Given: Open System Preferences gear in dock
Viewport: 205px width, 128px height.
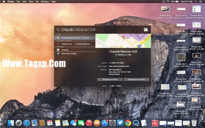Looking at the screenshot, I should [112, 123].
